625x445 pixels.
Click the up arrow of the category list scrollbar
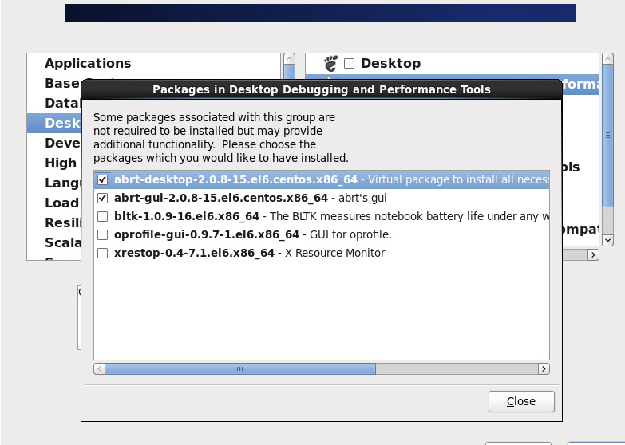290,58
